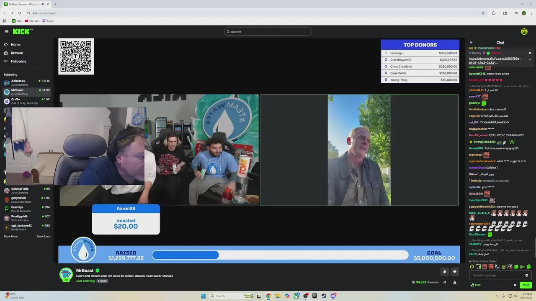
Task: Open Chrome apps grid in the bookmarks bar
Action: pyautogui.click(x=5, y=21)
